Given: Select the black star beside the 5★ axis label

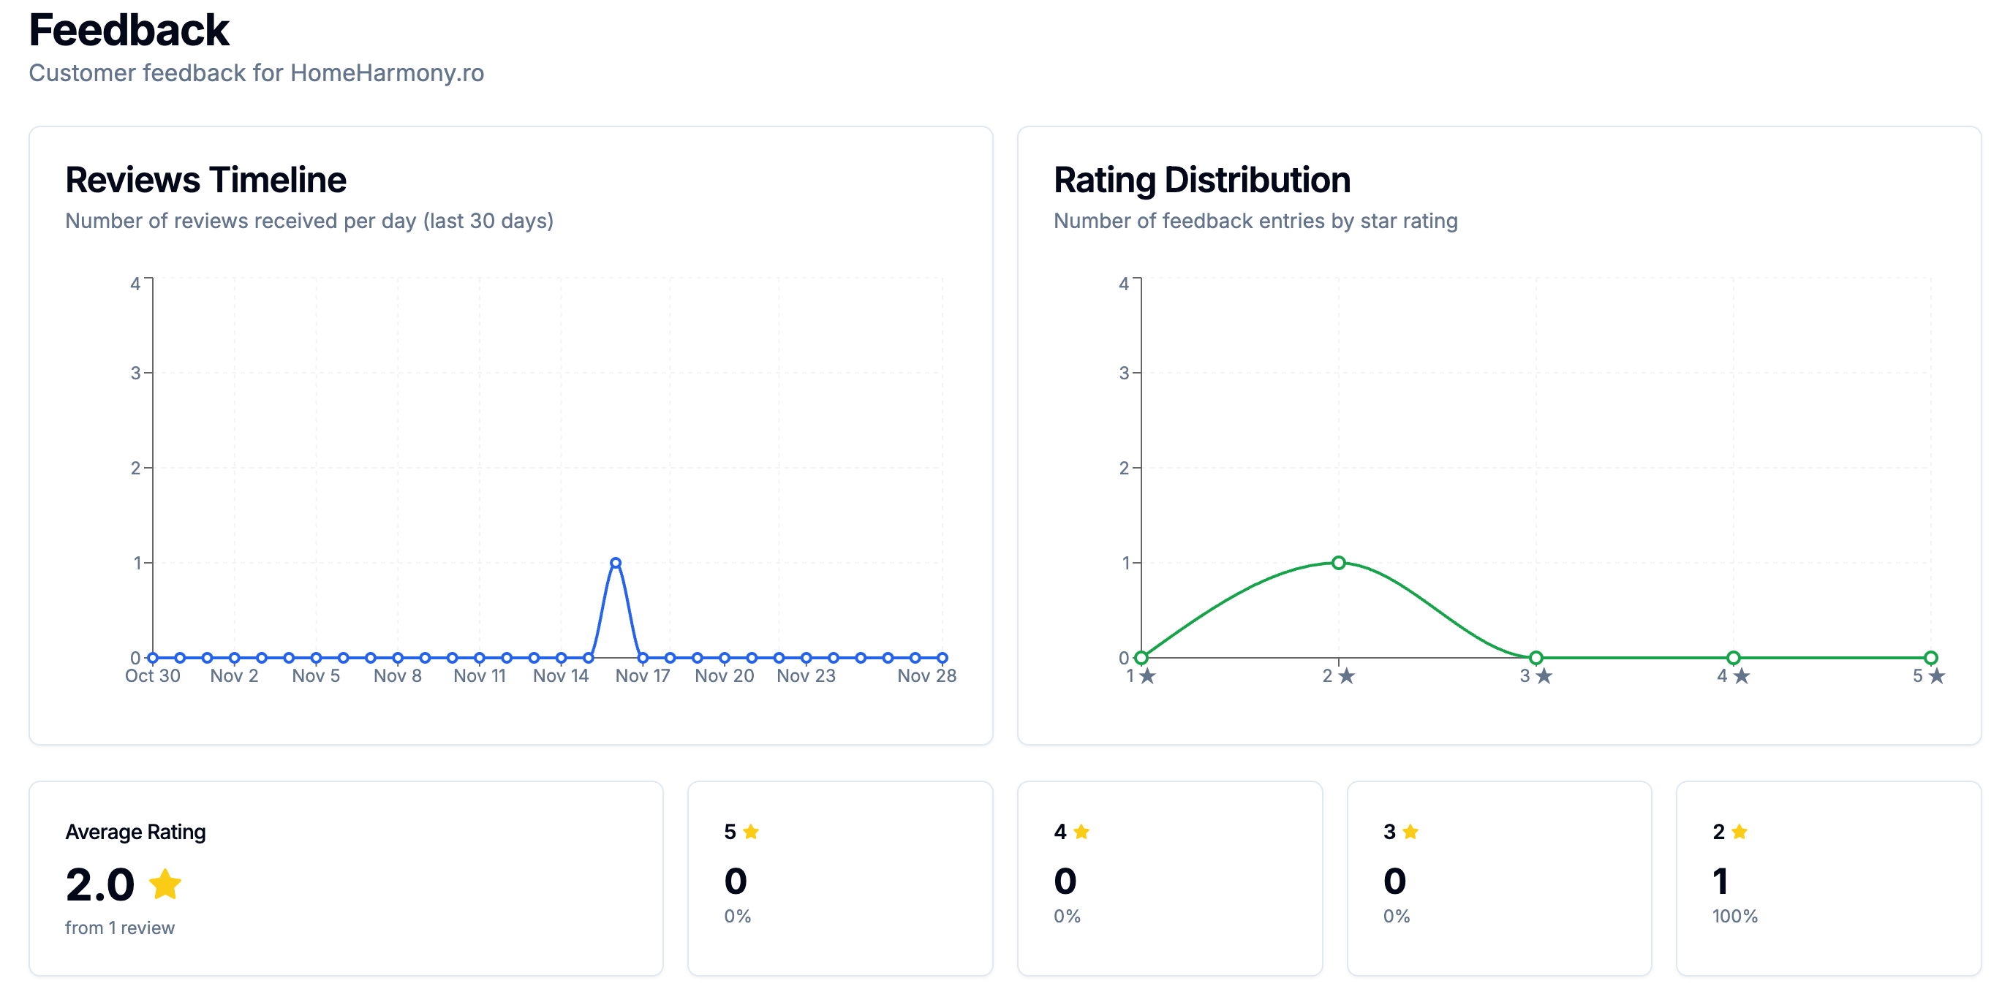Looking at the screenshot, I should coord(1936,675).
